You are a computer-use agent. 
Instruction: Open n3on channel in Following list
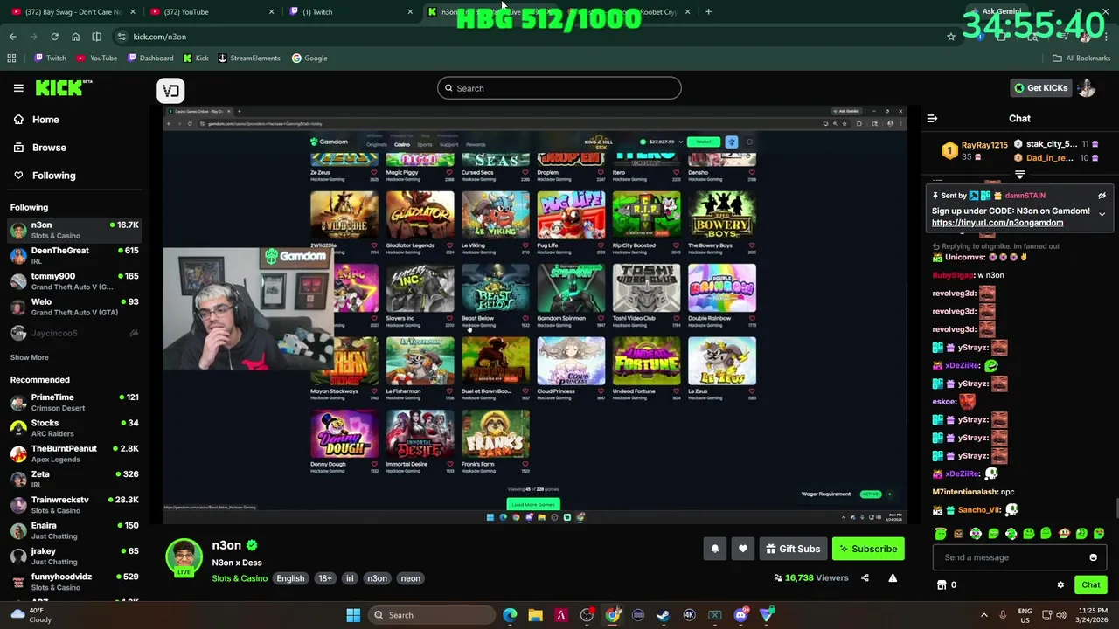click(x=74, y=230)
